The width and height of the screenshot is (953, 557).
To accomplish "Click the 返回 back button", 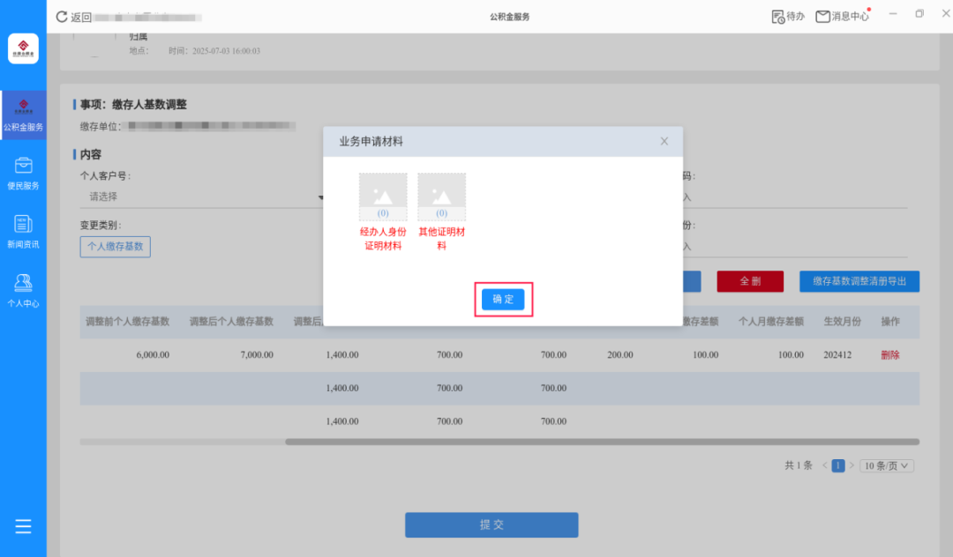I will [73, 17].
